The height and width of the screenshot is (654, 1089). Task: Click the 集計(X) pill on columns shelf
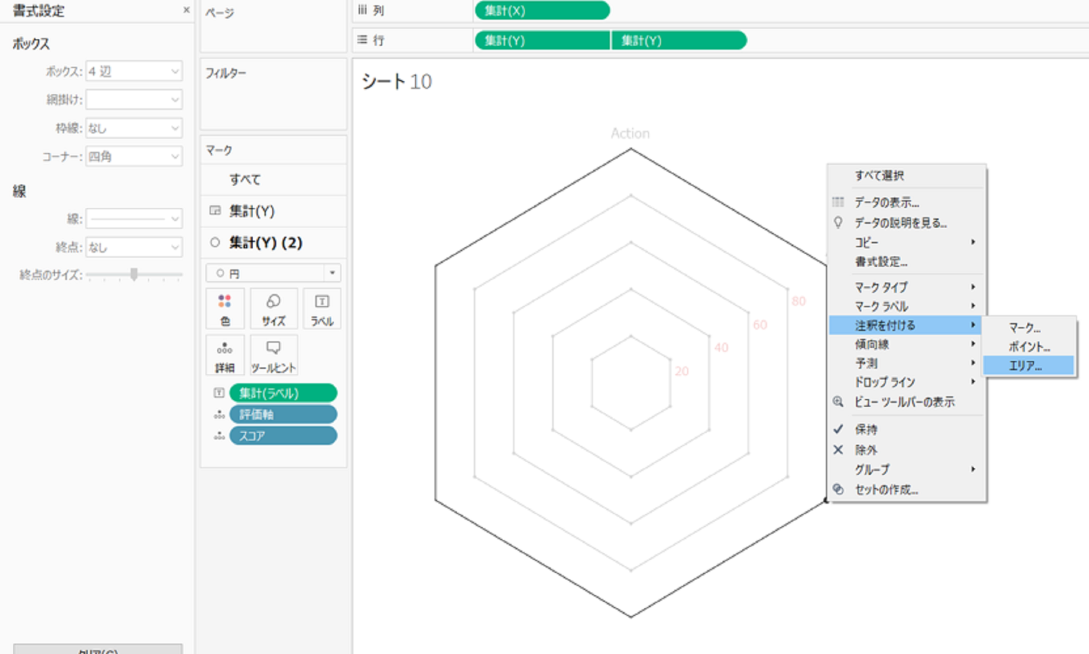click(542, 11)
